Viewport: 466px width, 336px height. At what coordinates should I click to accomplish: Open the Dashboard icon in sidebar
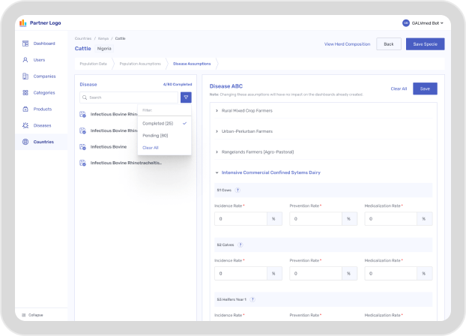pyautogui.click(x=25, y=43)
